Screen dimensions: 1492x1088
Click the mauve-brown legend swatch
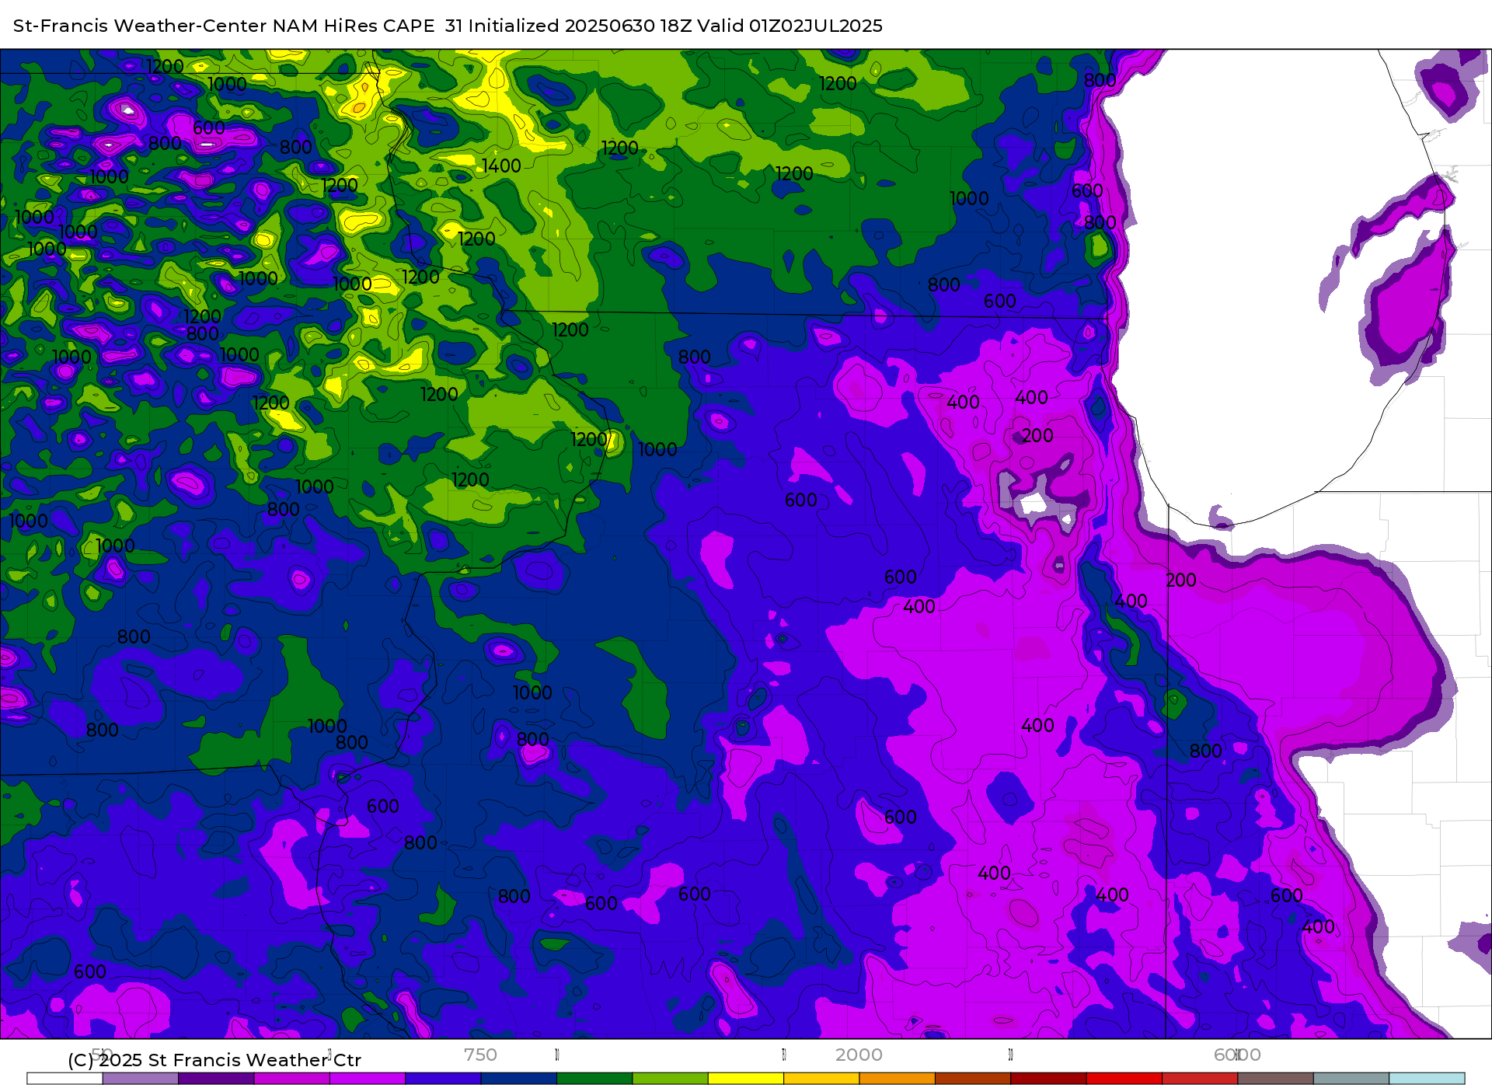click(1276, 1079)
